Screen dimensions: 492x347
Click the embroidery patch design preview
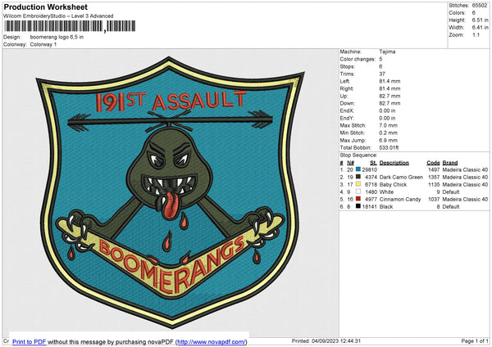click(x=170, y=192)
